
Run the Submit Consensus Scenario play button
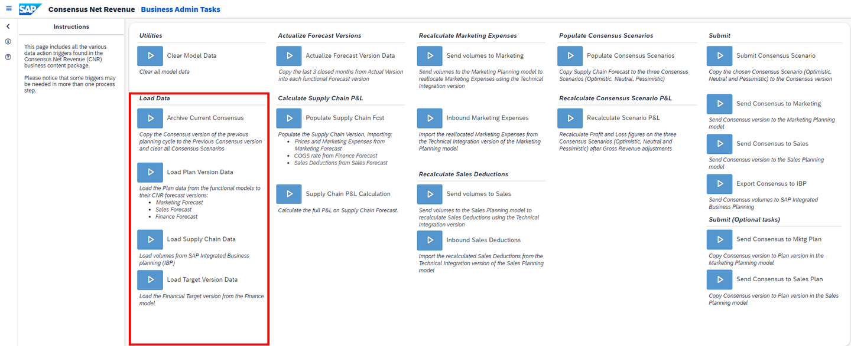coord(720,56)
